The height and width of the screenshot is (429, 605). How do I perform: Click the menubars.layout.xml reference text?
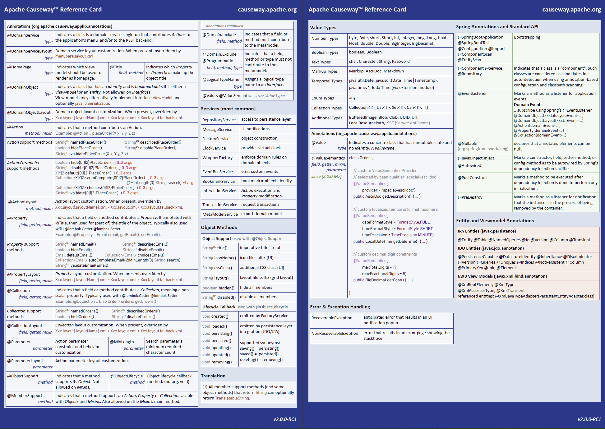tap(74, 56)
